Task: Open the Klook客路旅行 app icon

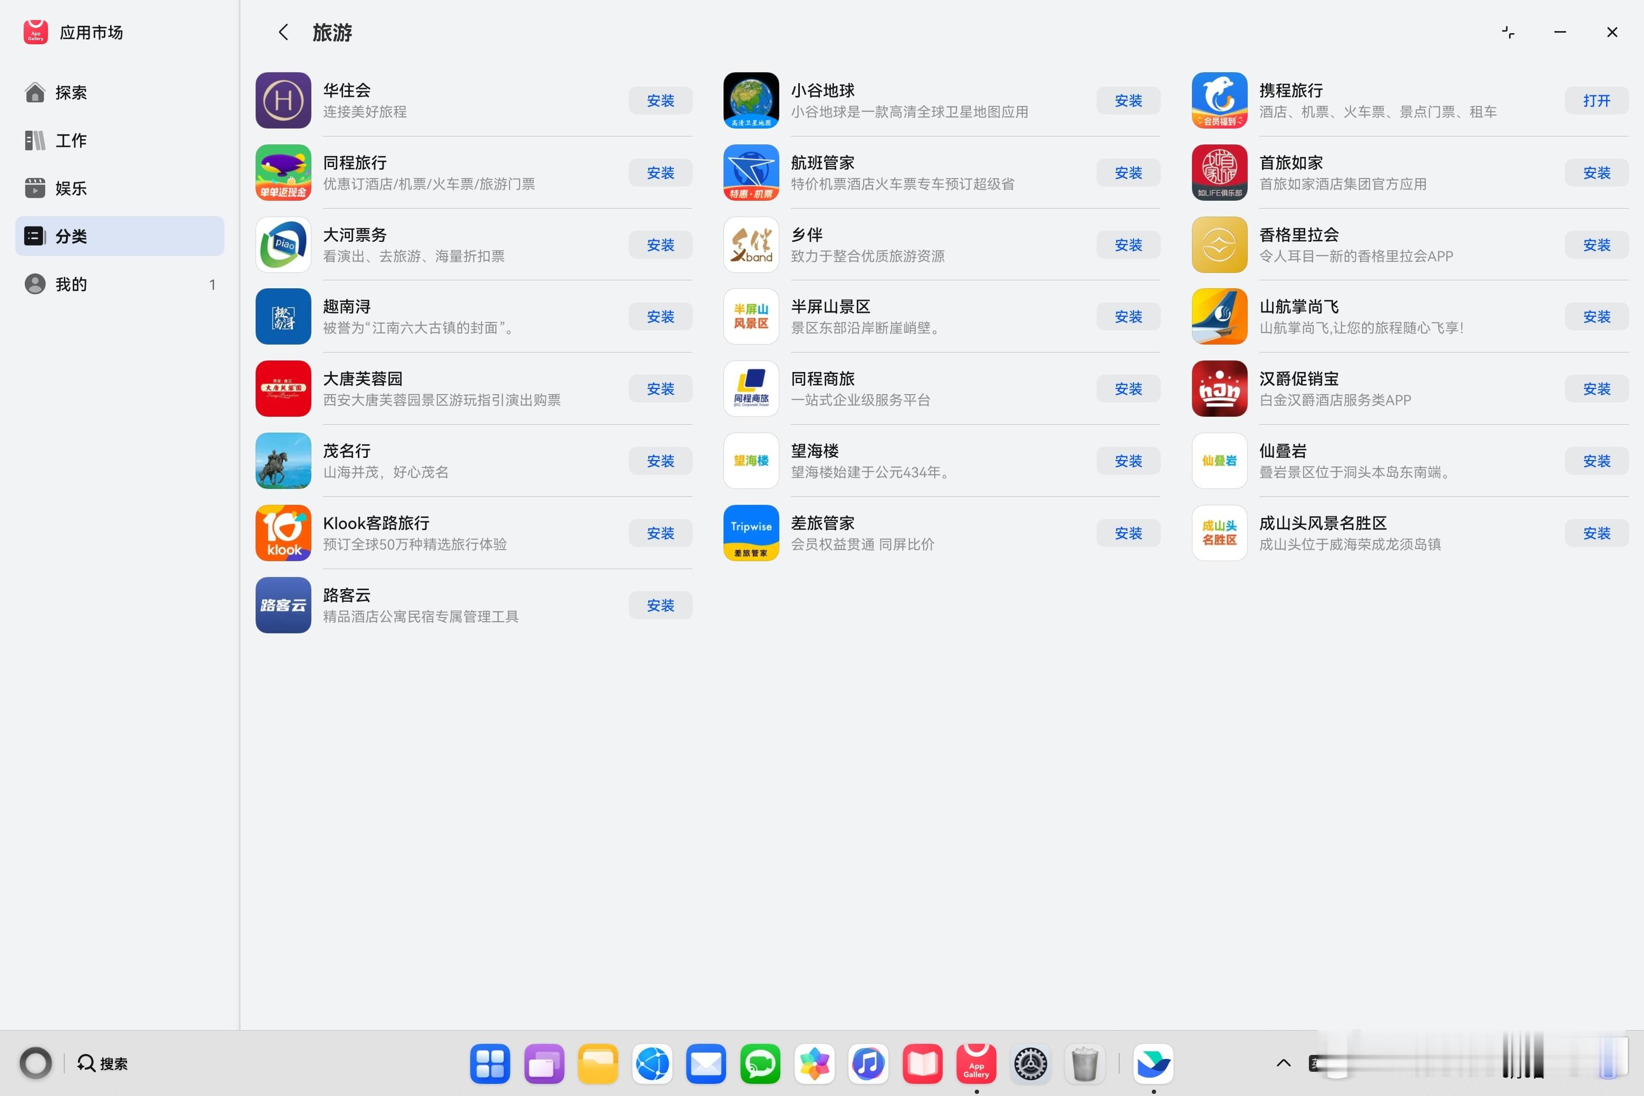Action: 283,533
